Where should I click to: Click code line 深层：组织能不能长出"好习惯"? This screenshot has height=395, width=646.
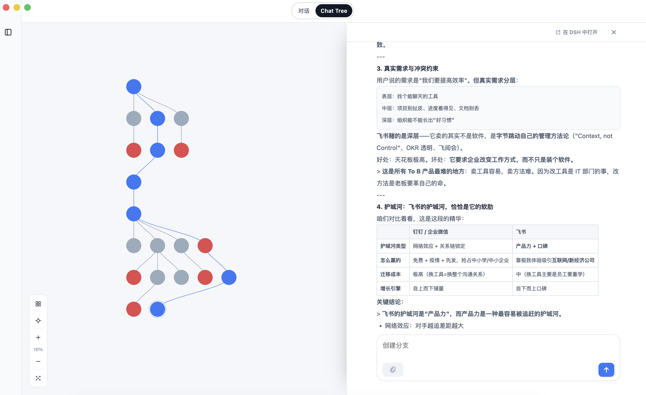click(418, 120)
